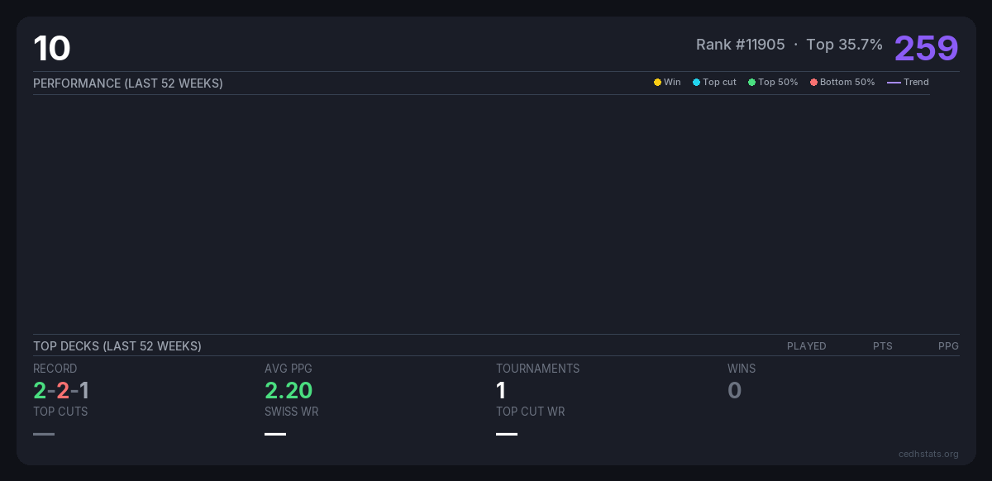Click the 2.20 average PPG value
The image size is (992, 481).
[289, 390]
